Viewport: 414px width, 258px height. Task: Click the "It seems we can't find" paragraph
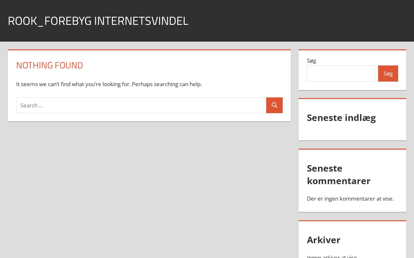click(x=109, y=84)
